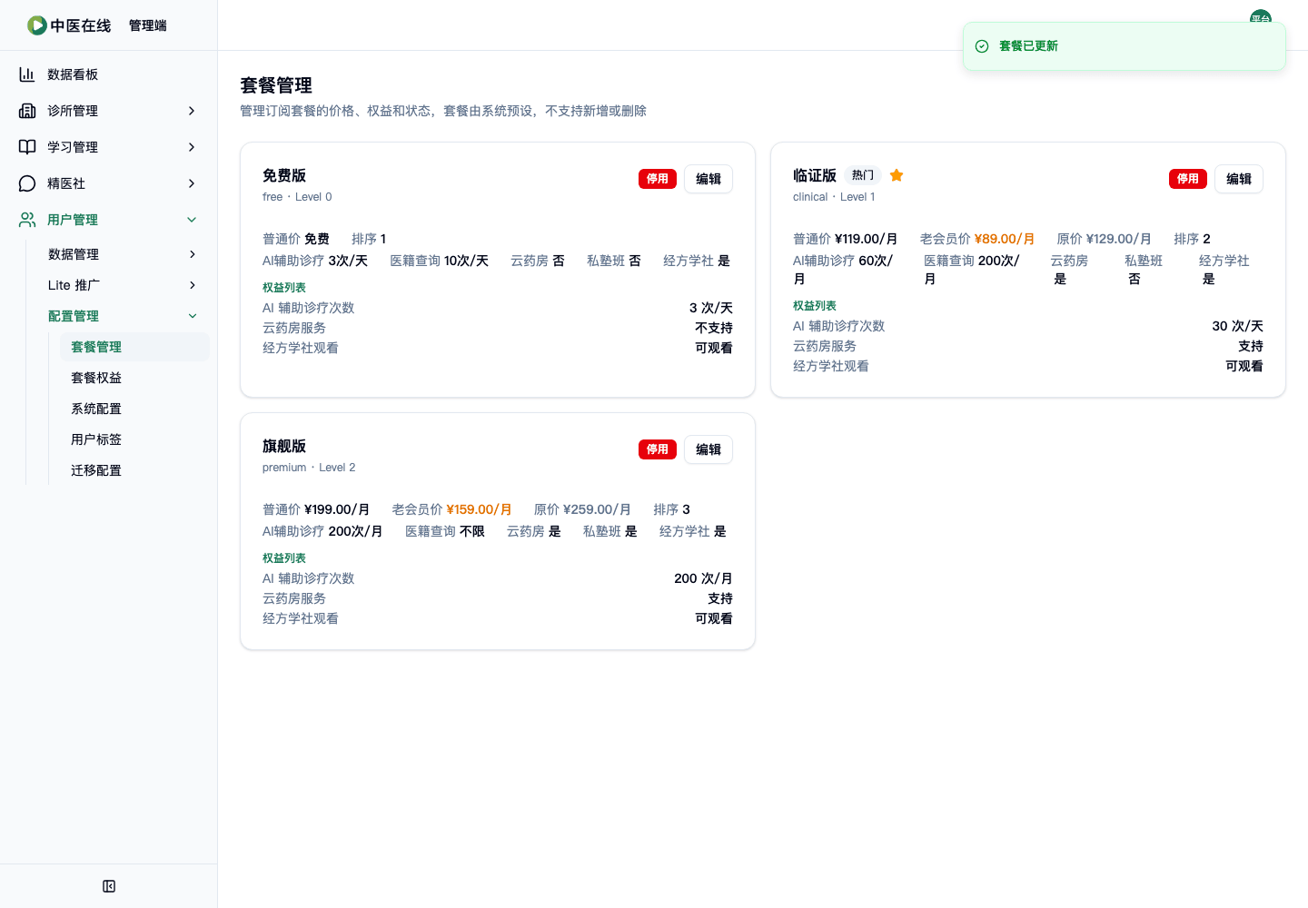1308x908 pixels.
Task: Click 停用 on the 免费版 card
Action: click(658, 179)
